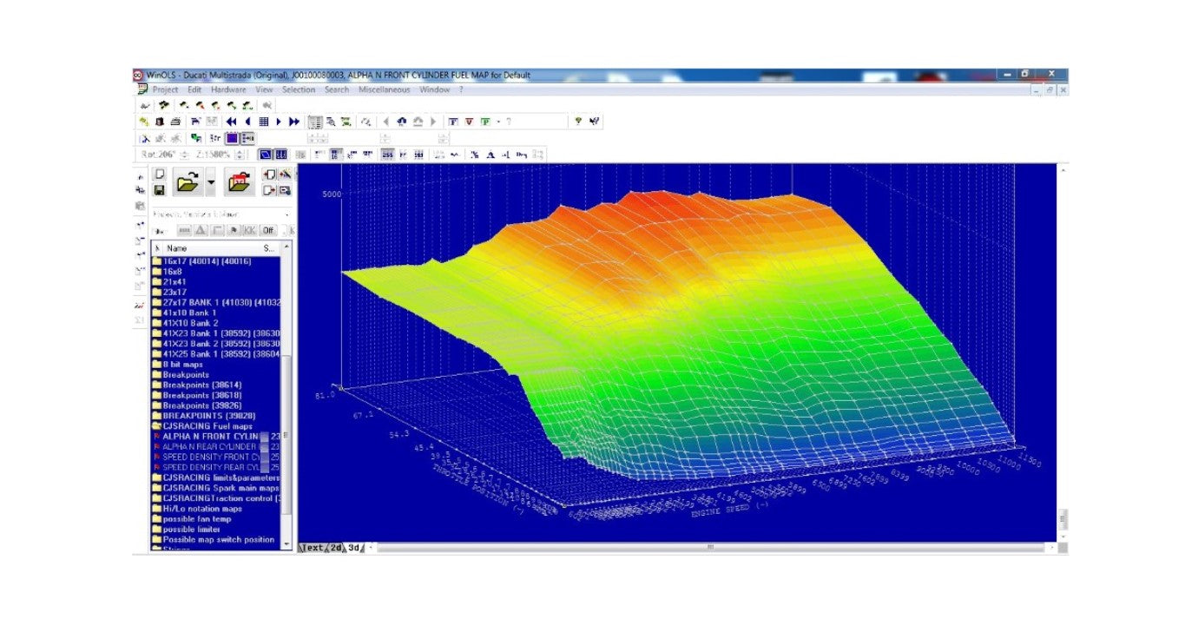Click the horizontal scrollbar below the 3D graph

(709, 547)
